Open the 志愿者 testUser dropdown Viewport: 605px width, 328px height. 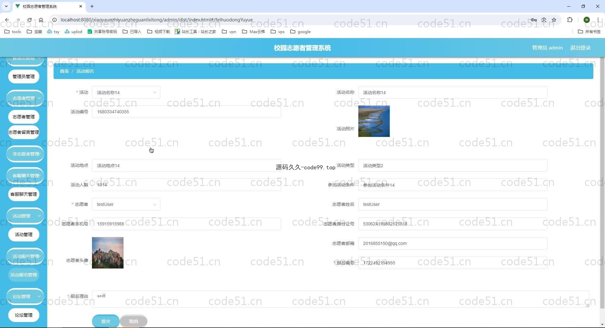(x=126, y=204)
